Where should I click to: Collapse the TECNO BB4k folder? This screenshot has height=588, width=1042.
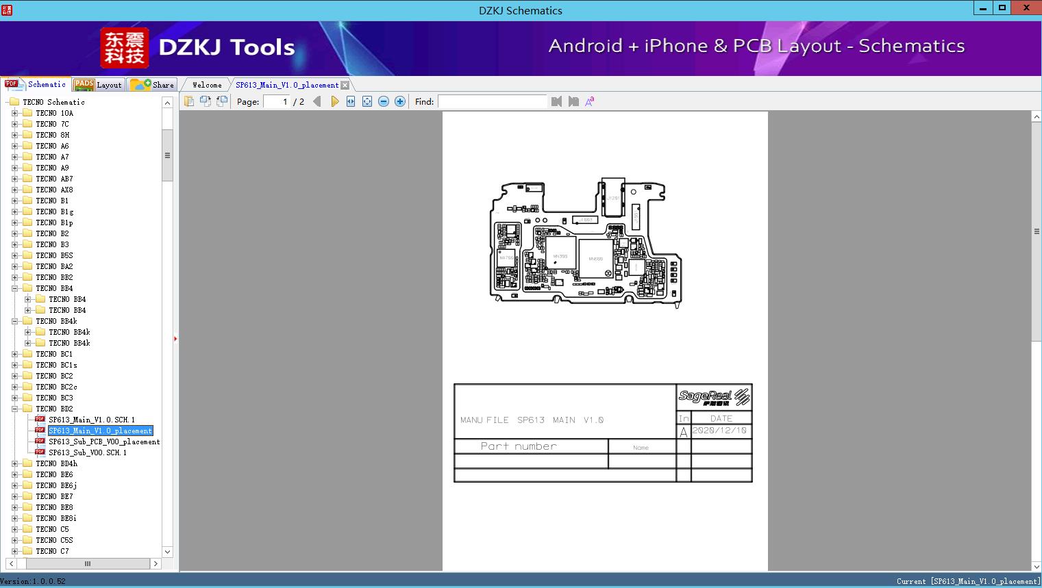coord(15,321)
